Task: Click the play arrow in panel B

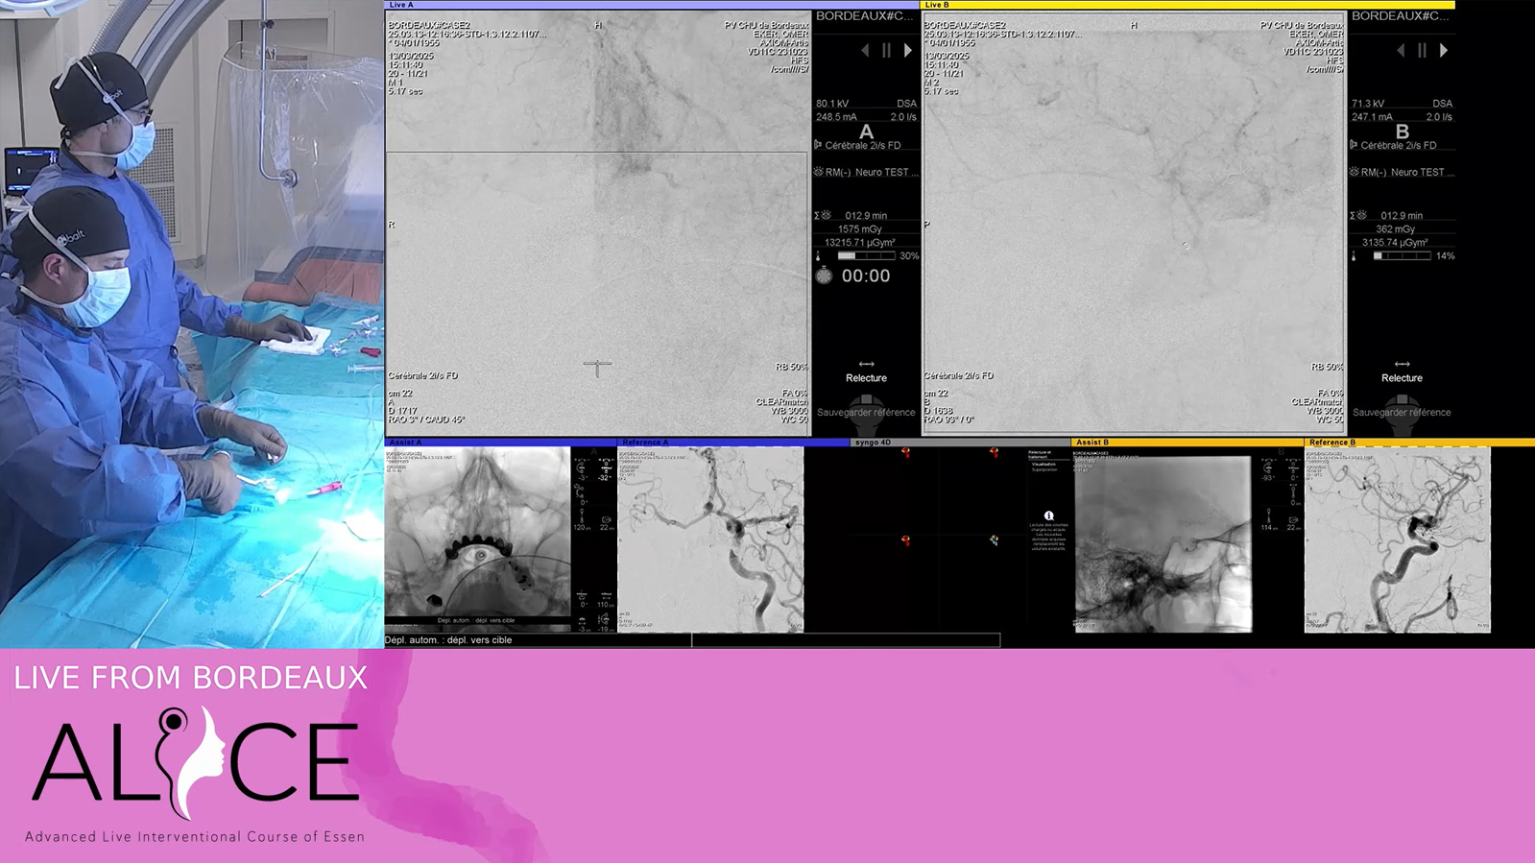Action: 1443,50
